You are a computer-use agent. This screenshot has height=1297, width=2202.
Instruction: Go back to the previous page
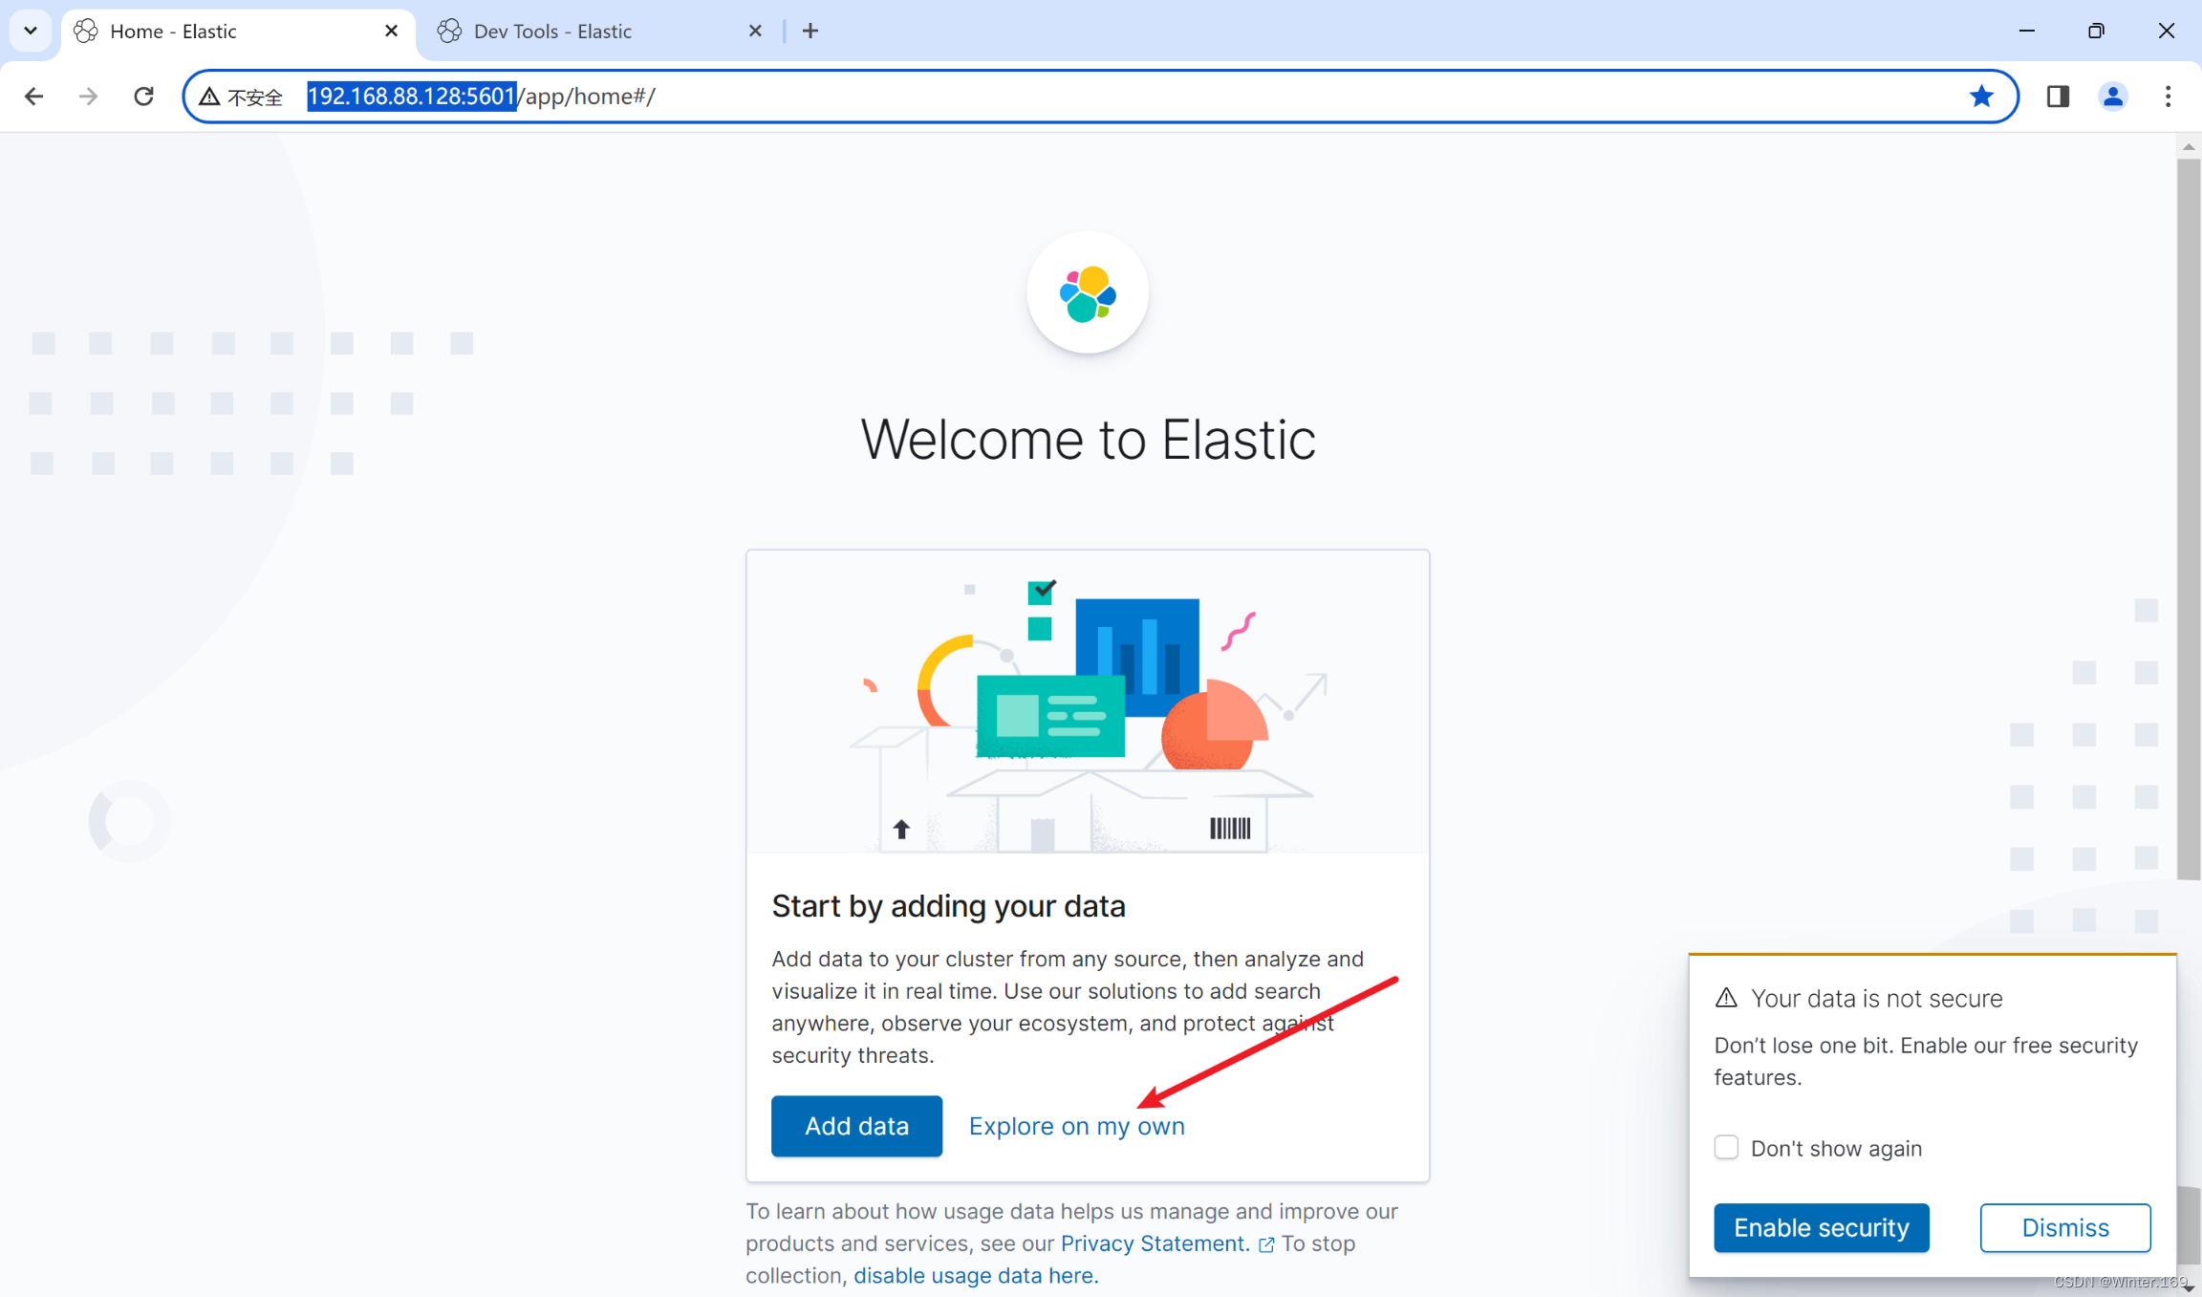(34, 97)
